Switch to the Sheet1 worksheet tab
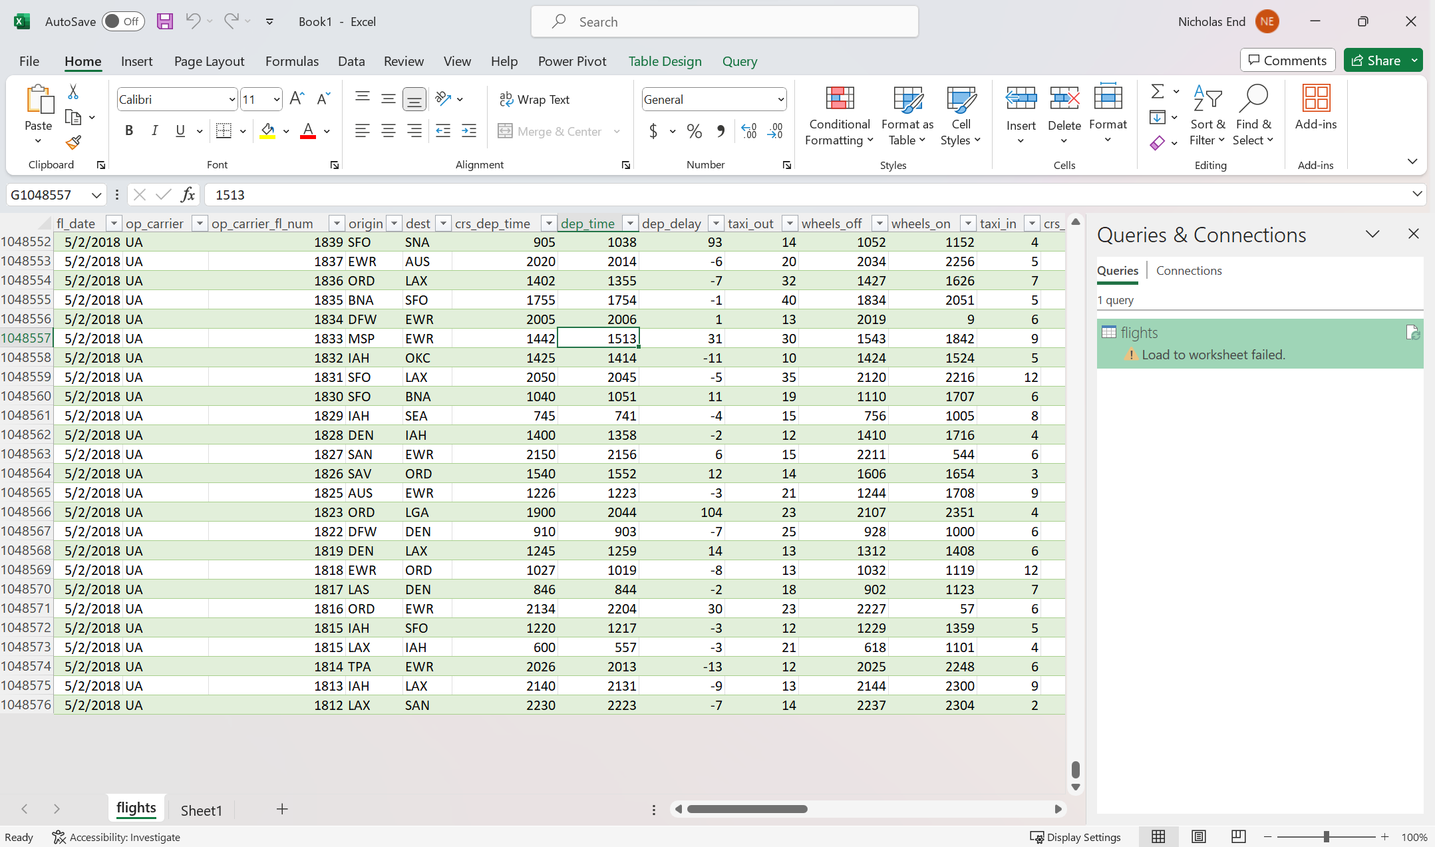The height and width of the screenshot is (847, 1435). click(x=201, y=810)
